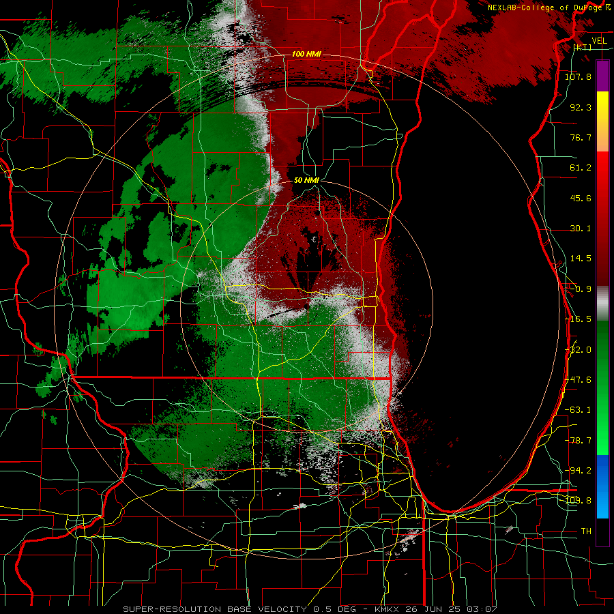Click the gray near-zero segment of color bar
This screenshot has height=614, width=614.
click(602, 304)
